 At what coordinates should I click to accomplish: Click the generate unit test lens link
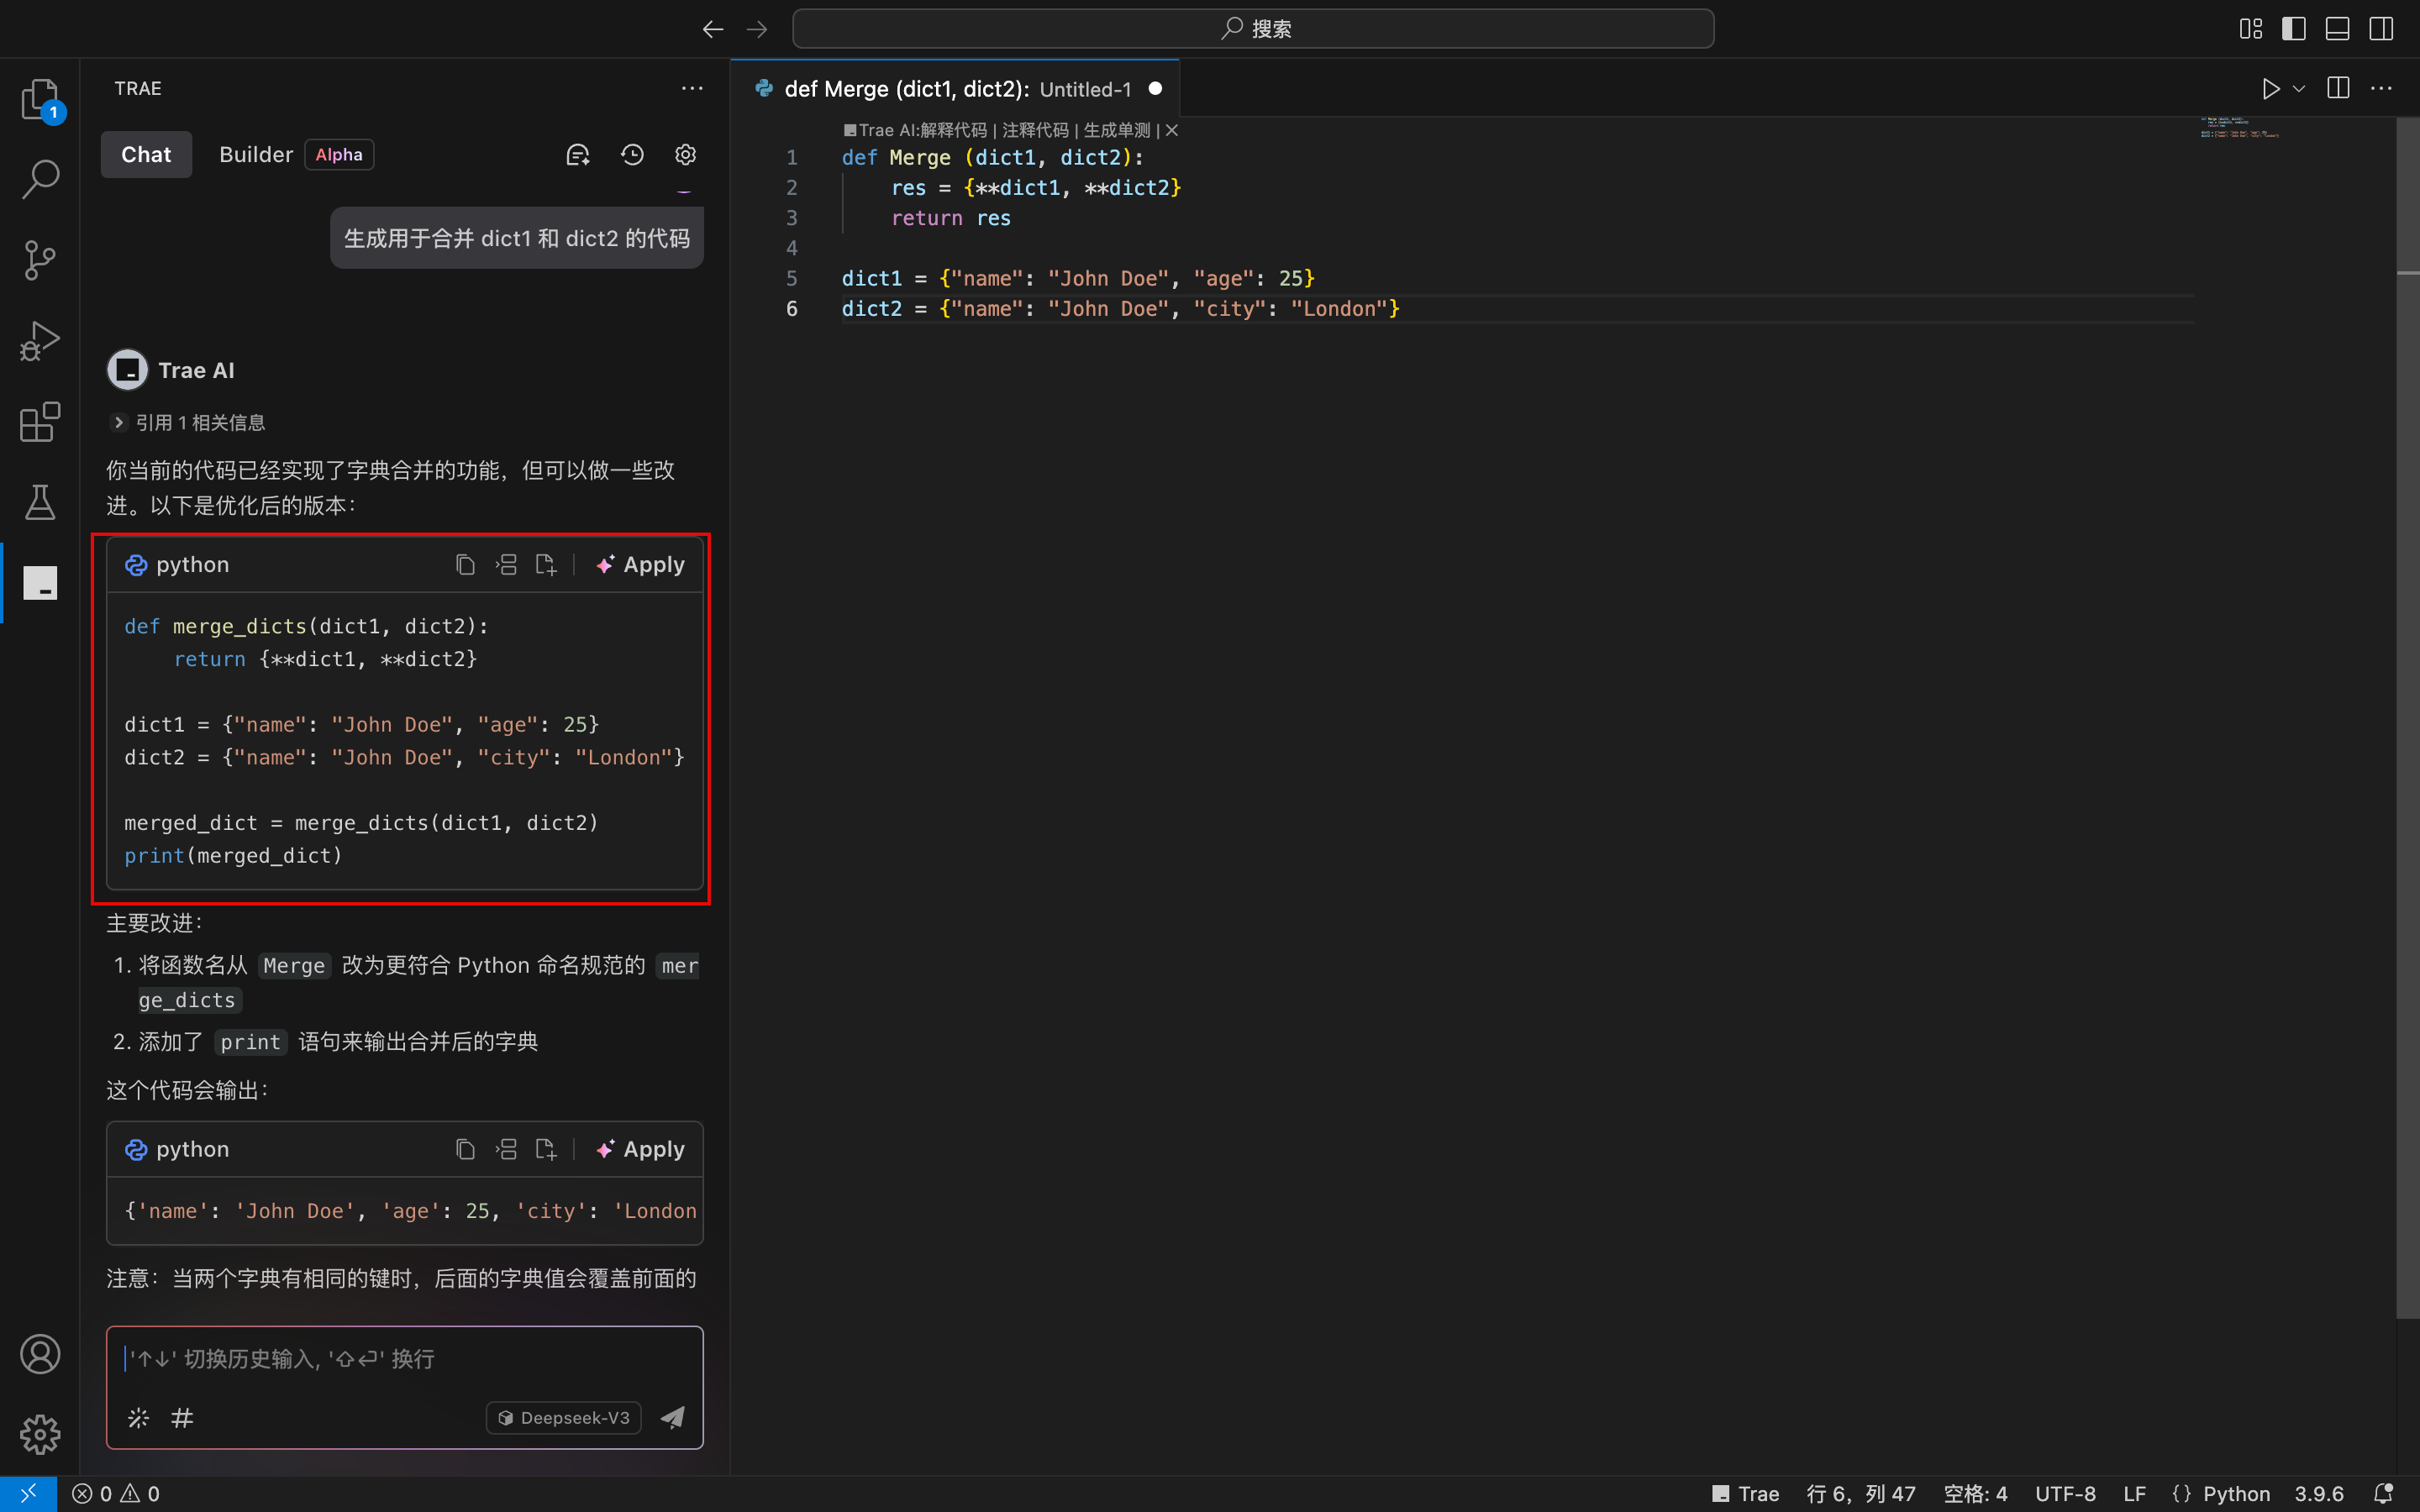(x=1117, y=130)
